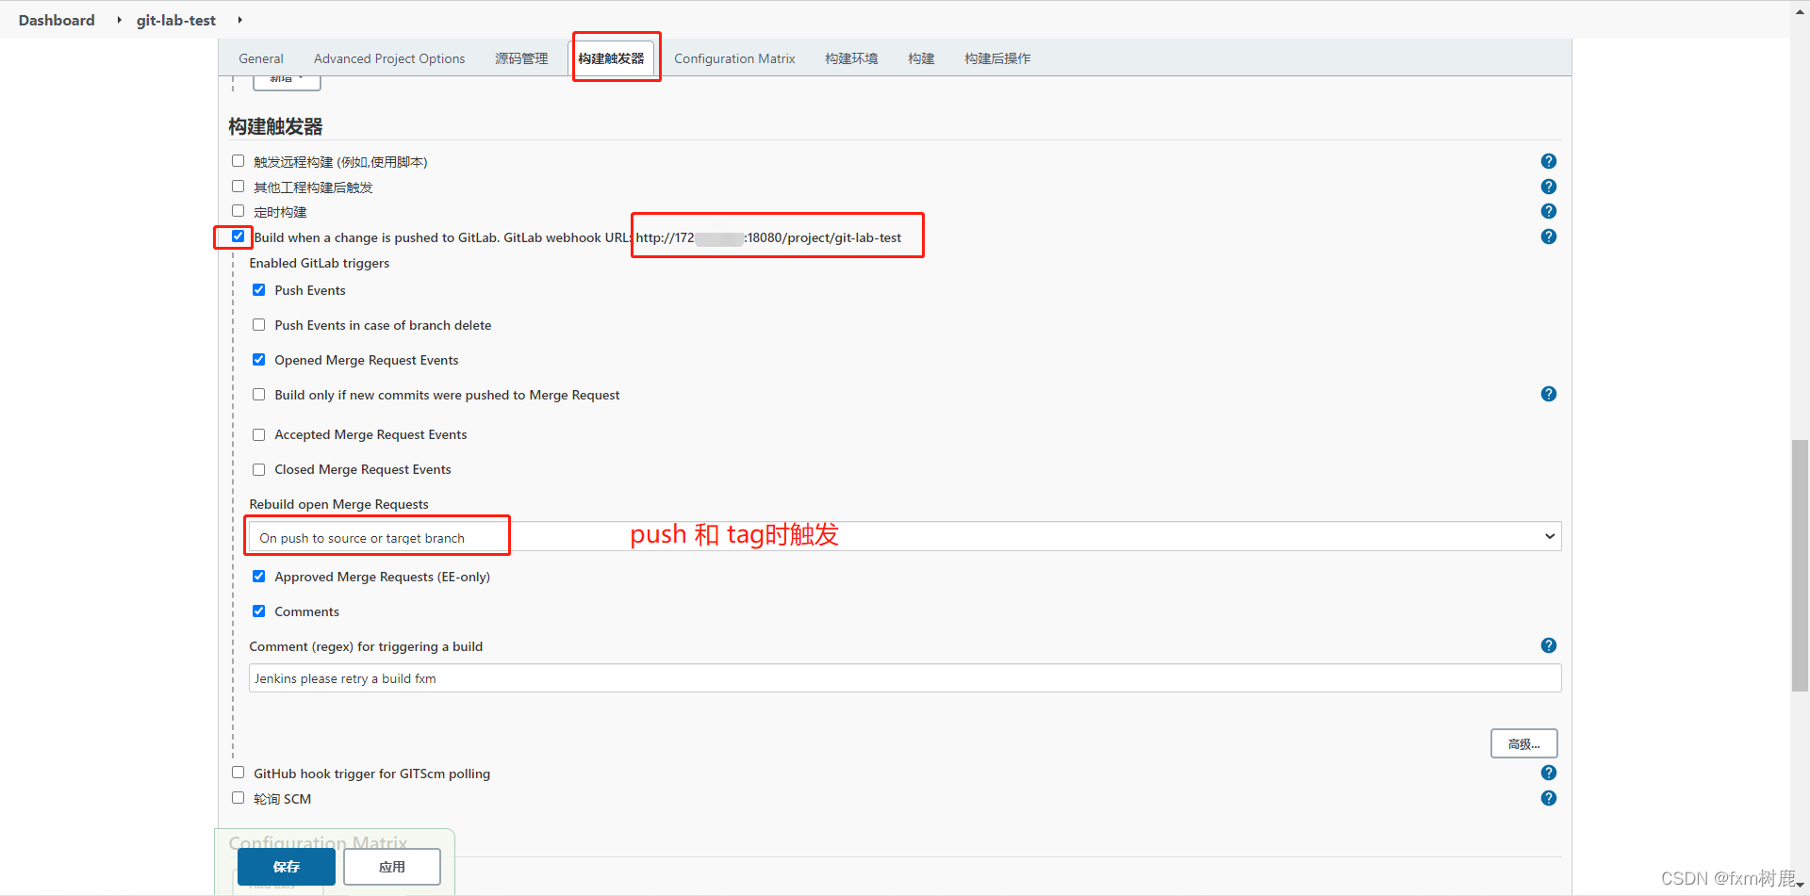Open help for GitLab webhook build option
The image size is (1810, 896).
click(x=1548, y=236)
